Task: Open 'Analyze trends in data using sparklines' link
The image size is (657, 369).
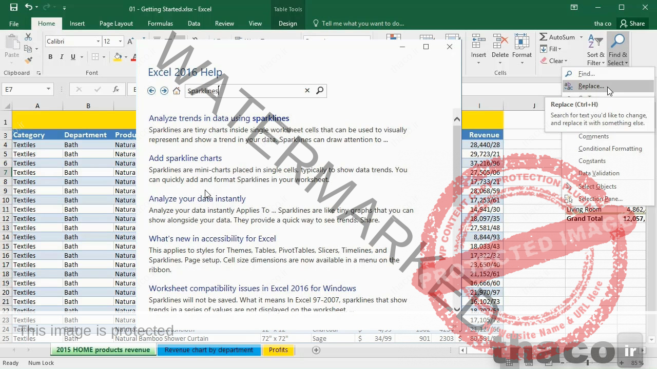Action: [x=219, y=118]
